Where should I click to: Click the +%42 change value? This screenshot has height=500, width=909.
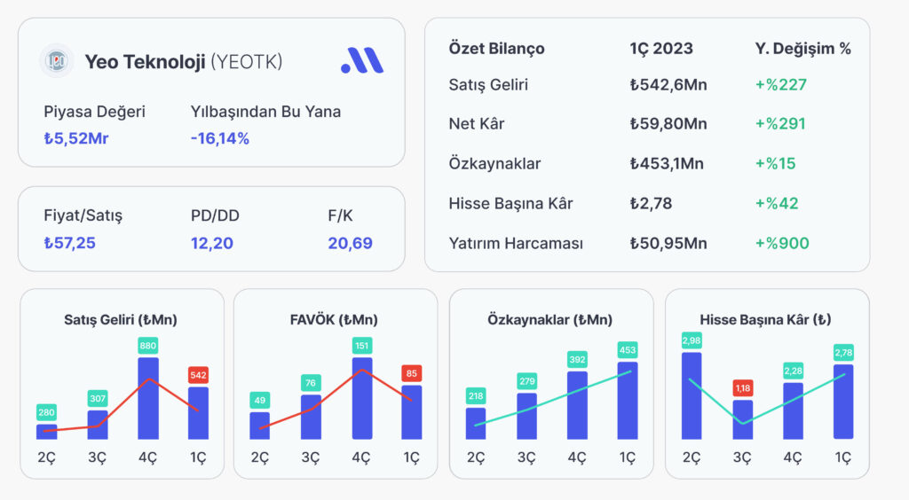[777, 204]
